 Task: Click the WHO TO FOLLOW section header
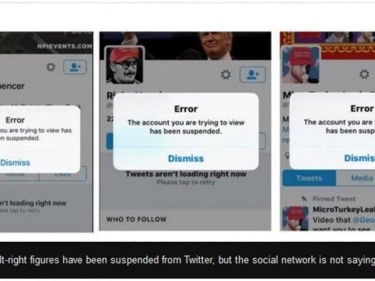pyautogui.click(x=137, y=220)
